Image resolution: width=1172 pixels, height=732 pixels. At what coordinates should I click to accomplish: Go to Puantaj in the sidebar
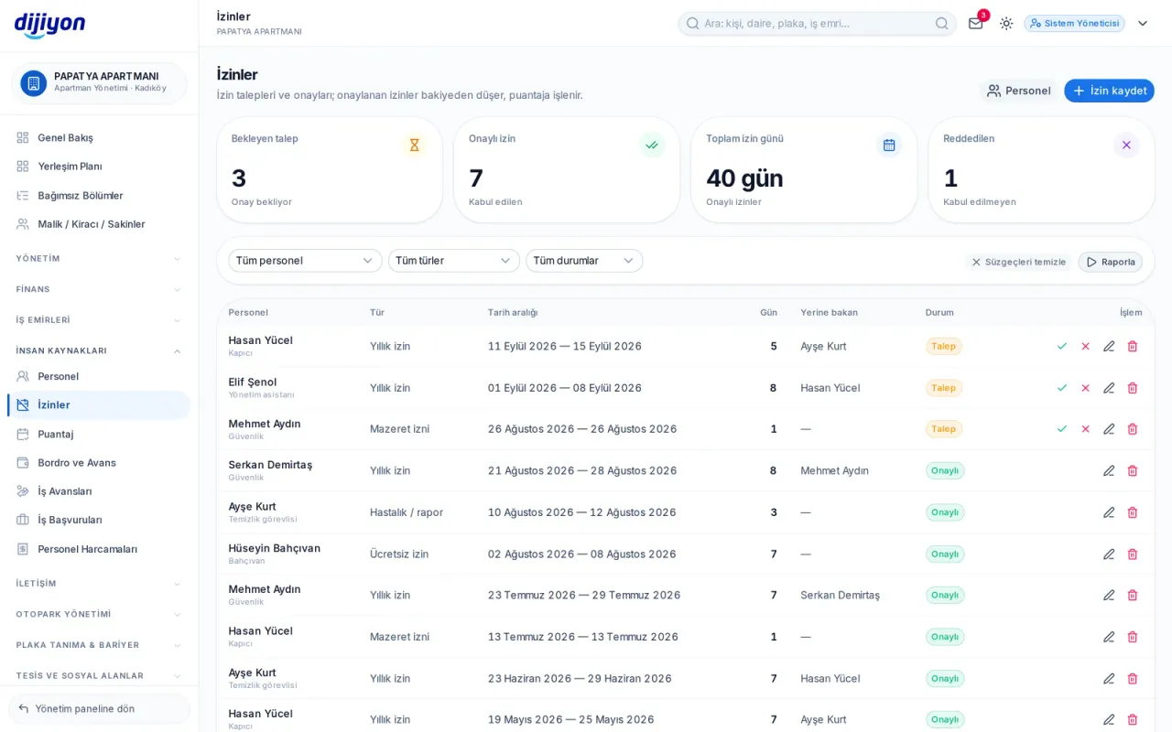point(99,434)
